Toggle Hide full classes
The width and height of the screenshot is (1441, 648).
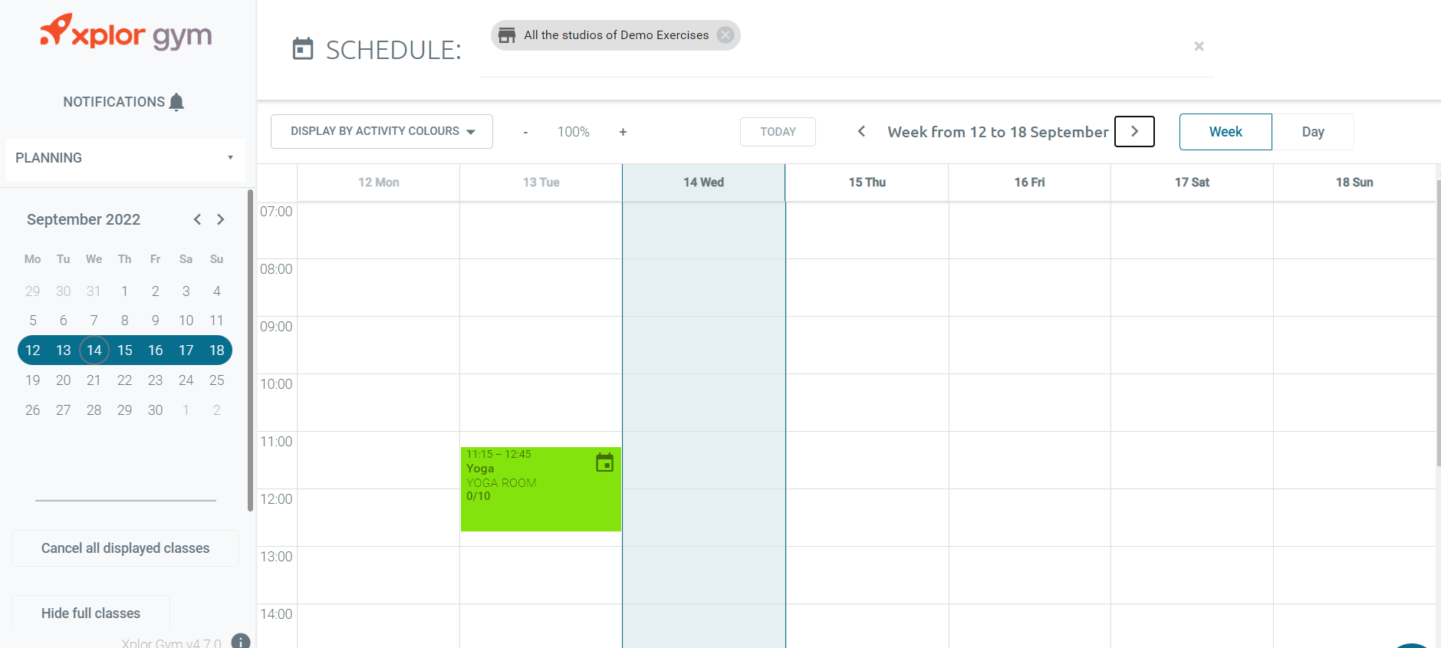pos(90,613)
